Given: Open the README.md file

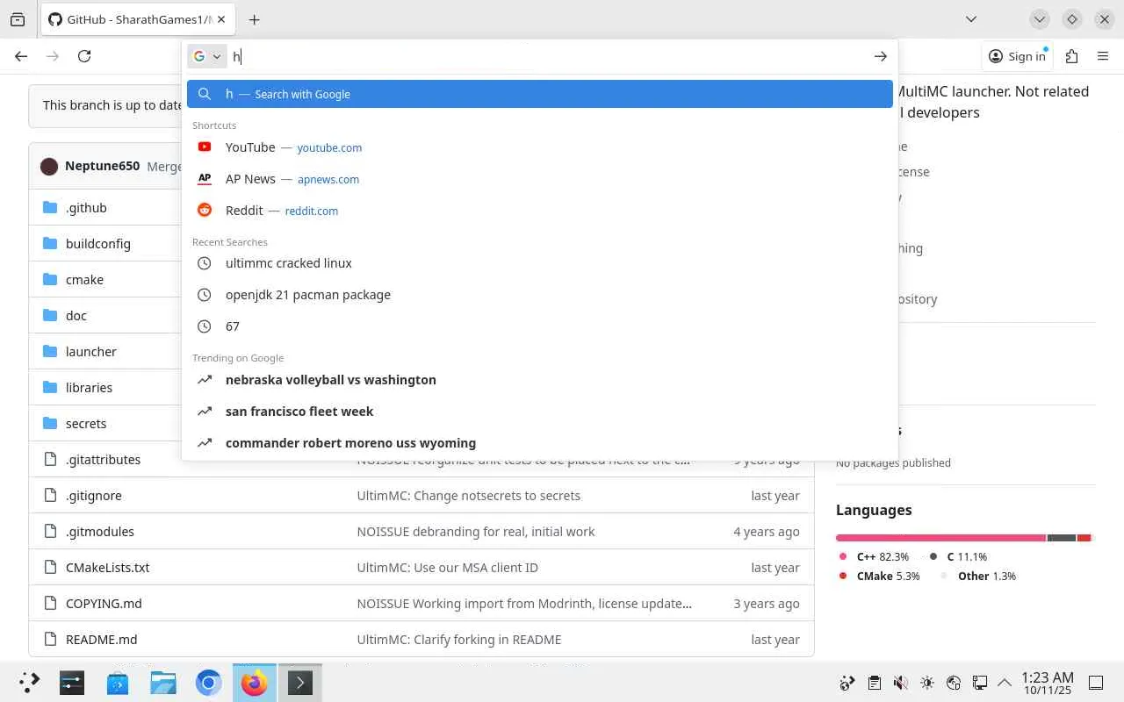Looking at the screenshot, I should 102,640.
